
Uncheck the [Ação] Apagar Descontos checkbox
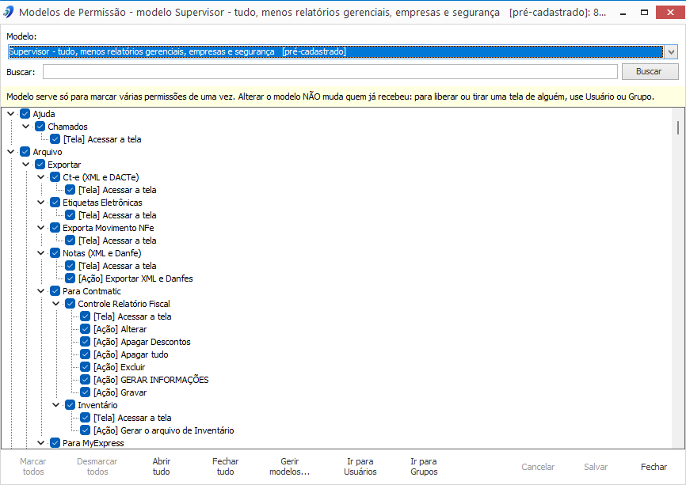86,342
